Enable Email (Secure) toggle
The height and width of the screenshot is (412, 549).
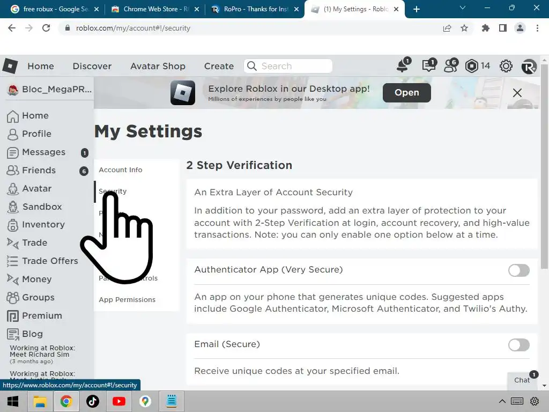519,345
